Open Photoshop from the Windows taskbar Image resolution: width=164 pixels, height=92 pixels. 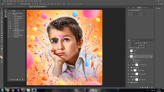point(34,90)
